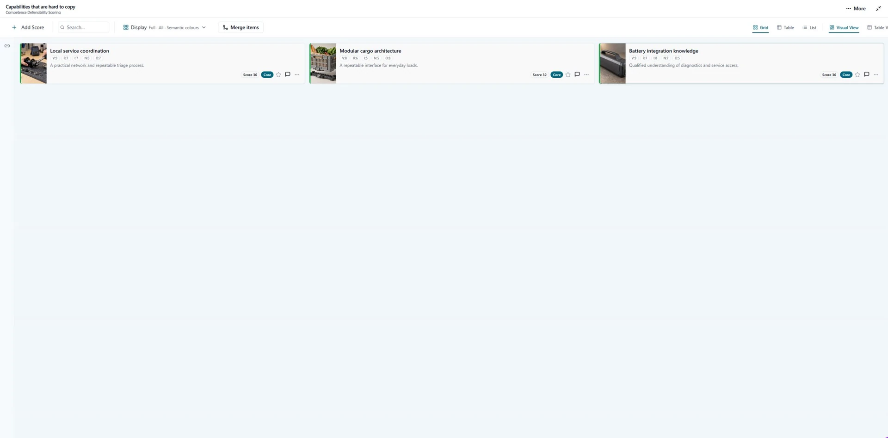The height and width of the screenshot is (438, 888).
Task: Click the link icon in the left rail
Action: [7, 46]
